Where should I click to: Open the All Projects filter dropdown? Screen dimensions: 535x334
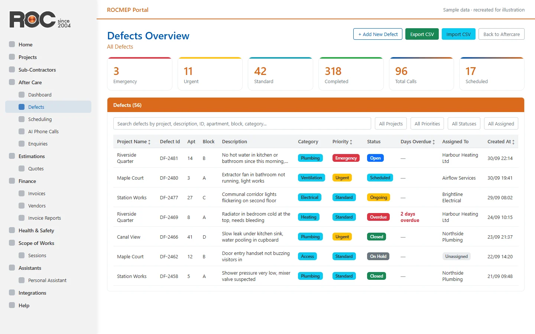391,124
